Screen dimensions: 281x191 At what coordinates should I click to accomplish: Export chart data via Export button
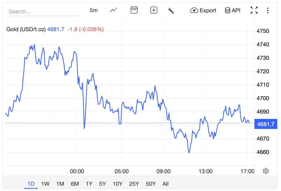(x=203, y=10)
